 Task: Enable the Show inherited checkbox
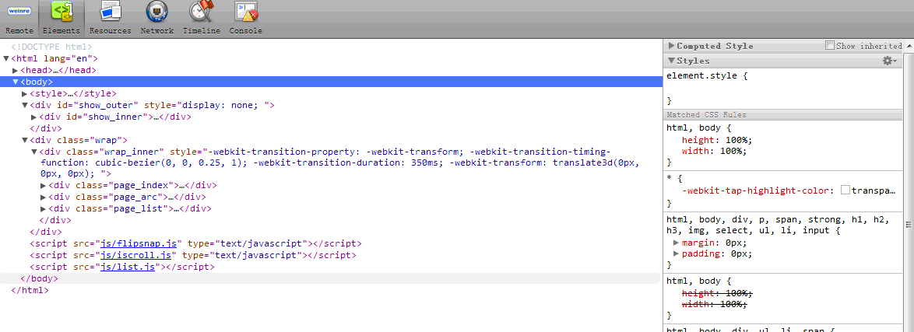[x=829, y=45]
